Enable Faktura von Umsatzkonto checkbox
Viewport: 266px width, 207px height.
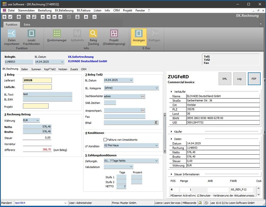pyautogui.click(x=105, y=140)
